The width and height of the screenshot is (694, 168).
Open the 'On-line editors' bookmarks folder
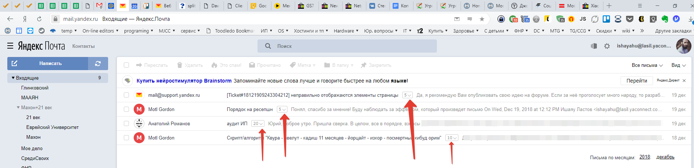[x=100, y=31]
